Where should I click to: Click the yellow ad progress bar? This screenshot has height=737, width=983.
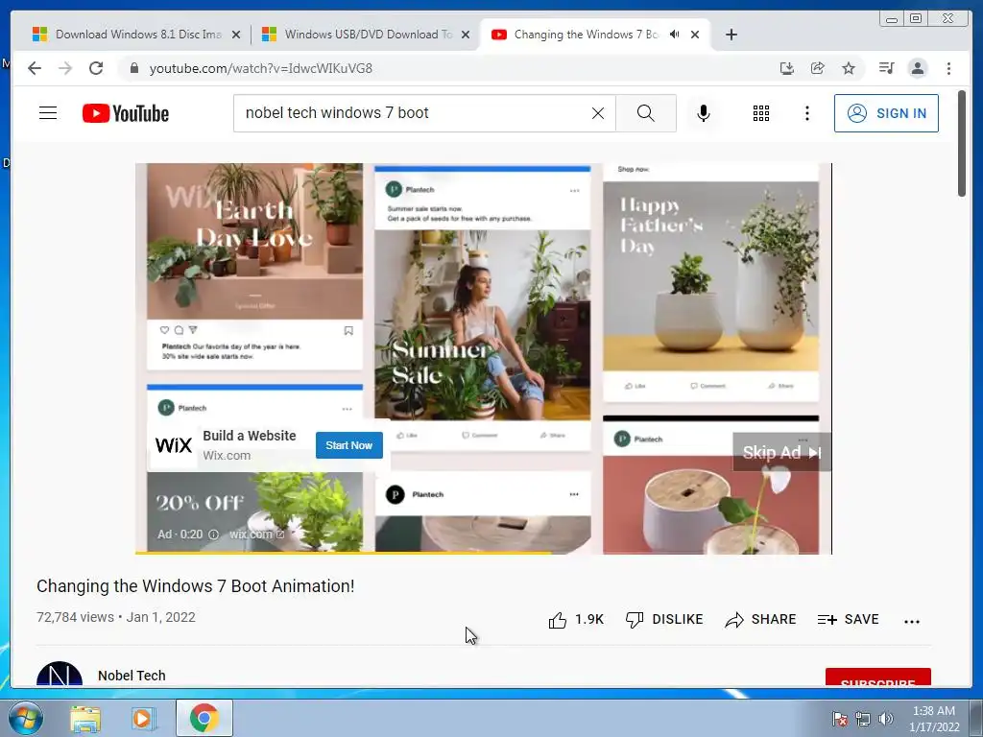coord(343,553)
